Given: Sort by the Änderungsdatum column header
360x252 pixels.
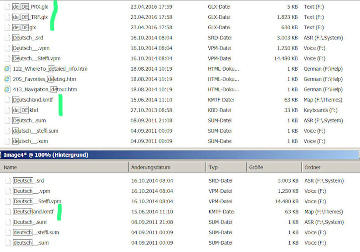Looking at the screenshot, I should (x=167, y=167).
